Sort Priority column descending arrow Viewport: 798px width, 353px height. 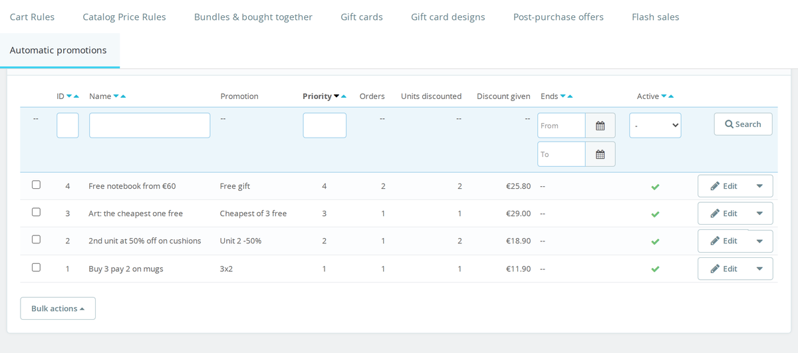(x=336, y=96)
